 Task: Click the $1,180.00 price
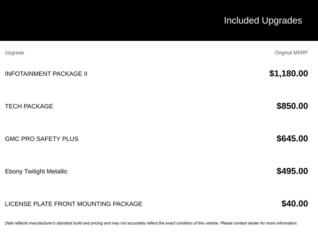(x=288, y=73)
